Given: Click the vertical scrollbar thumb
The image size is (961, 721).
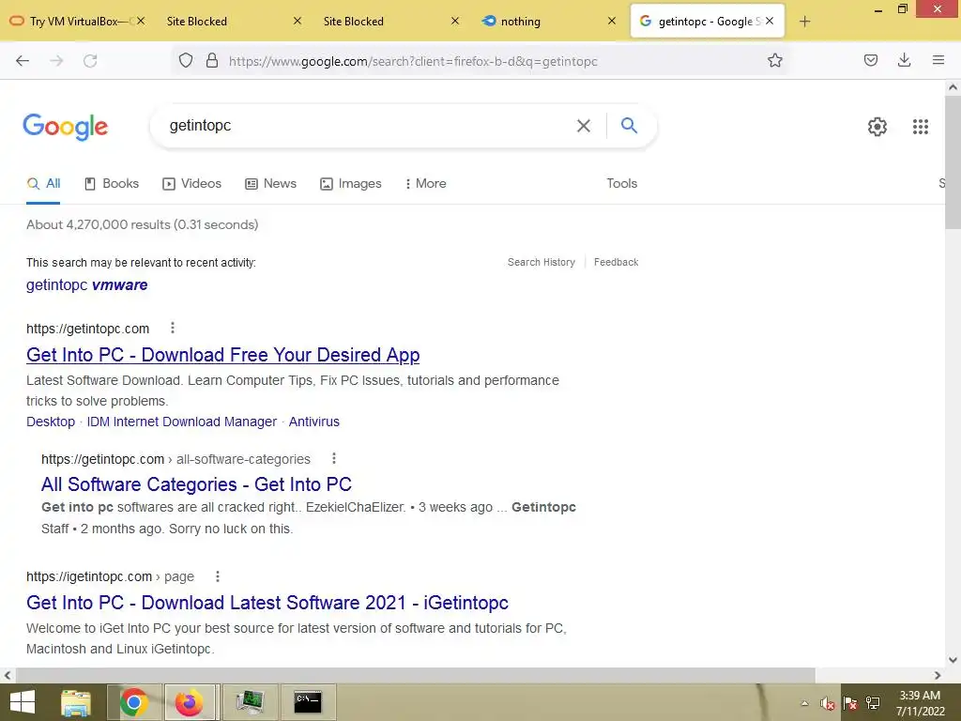Looking at the screenshot, I should [953, 162].
